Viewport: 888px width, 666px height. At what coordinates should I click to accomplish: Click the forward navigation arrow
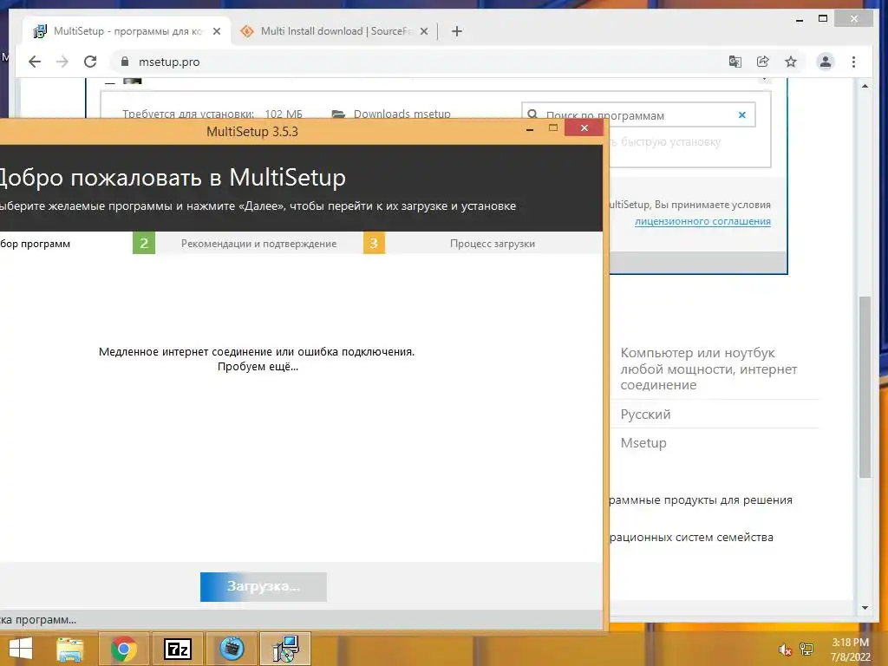point(62,62)
